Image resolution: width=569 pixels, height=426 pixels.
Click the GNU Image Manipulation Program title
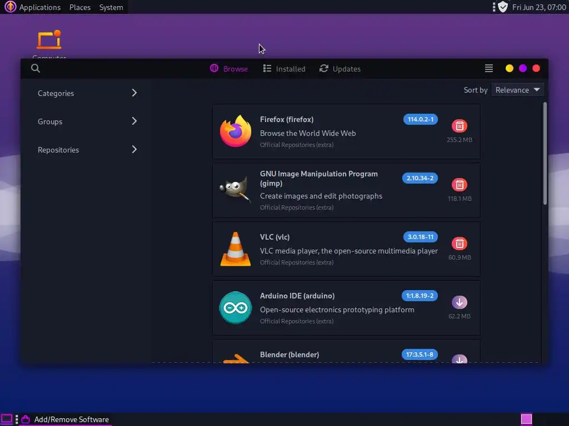click(318, 178)
